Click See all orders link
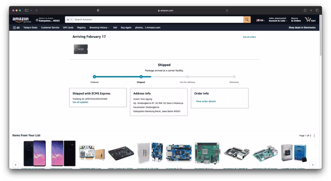 point(249,37)
